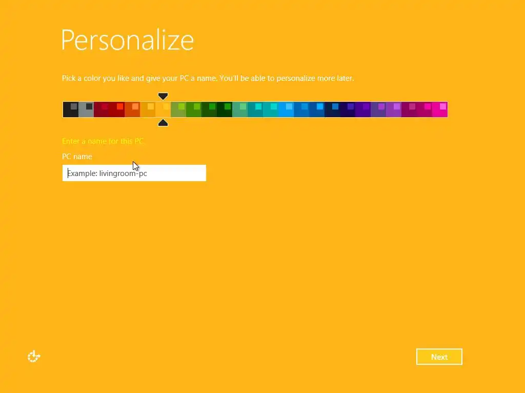Click the 'Pick a color you like' instruction text
525x393 pixels.
208,78
